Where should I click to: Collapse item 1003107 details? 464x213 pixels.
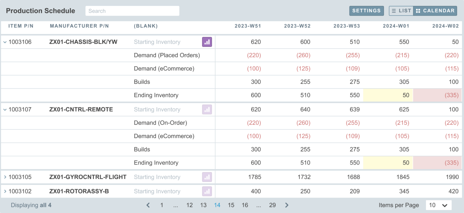click(5, 109)
